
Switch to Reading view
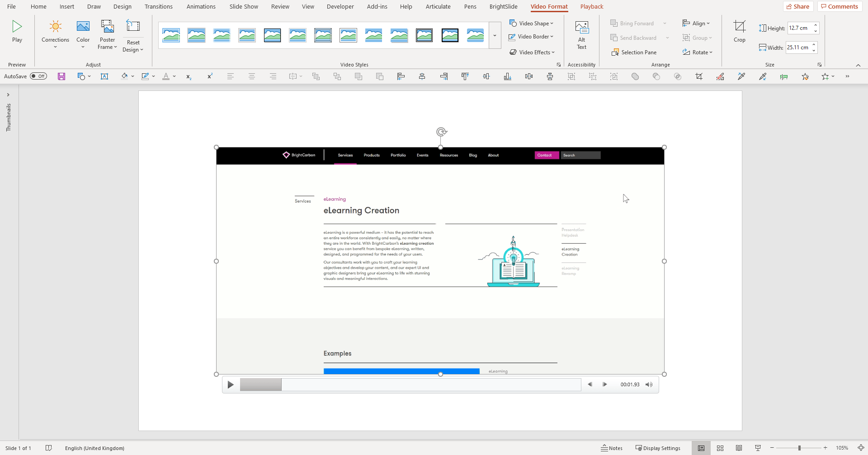tap(739, 448)
